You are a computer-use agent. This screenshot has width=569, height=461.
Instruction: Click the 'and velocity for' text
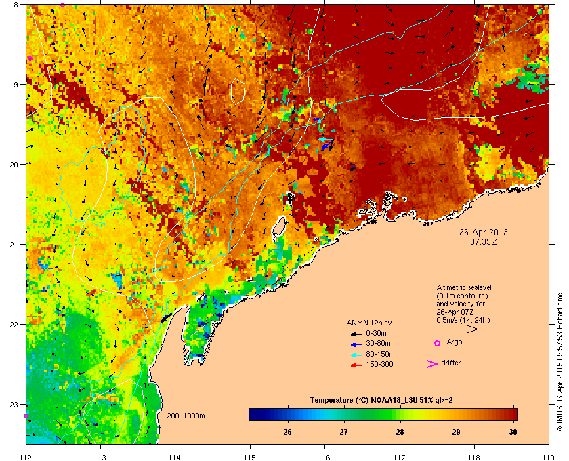pos(461,304)
